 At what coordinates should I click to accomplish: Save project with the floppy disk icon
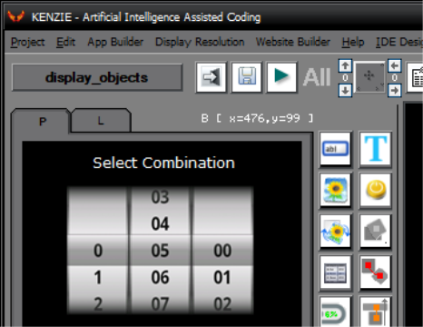click(x=246, y=77)
